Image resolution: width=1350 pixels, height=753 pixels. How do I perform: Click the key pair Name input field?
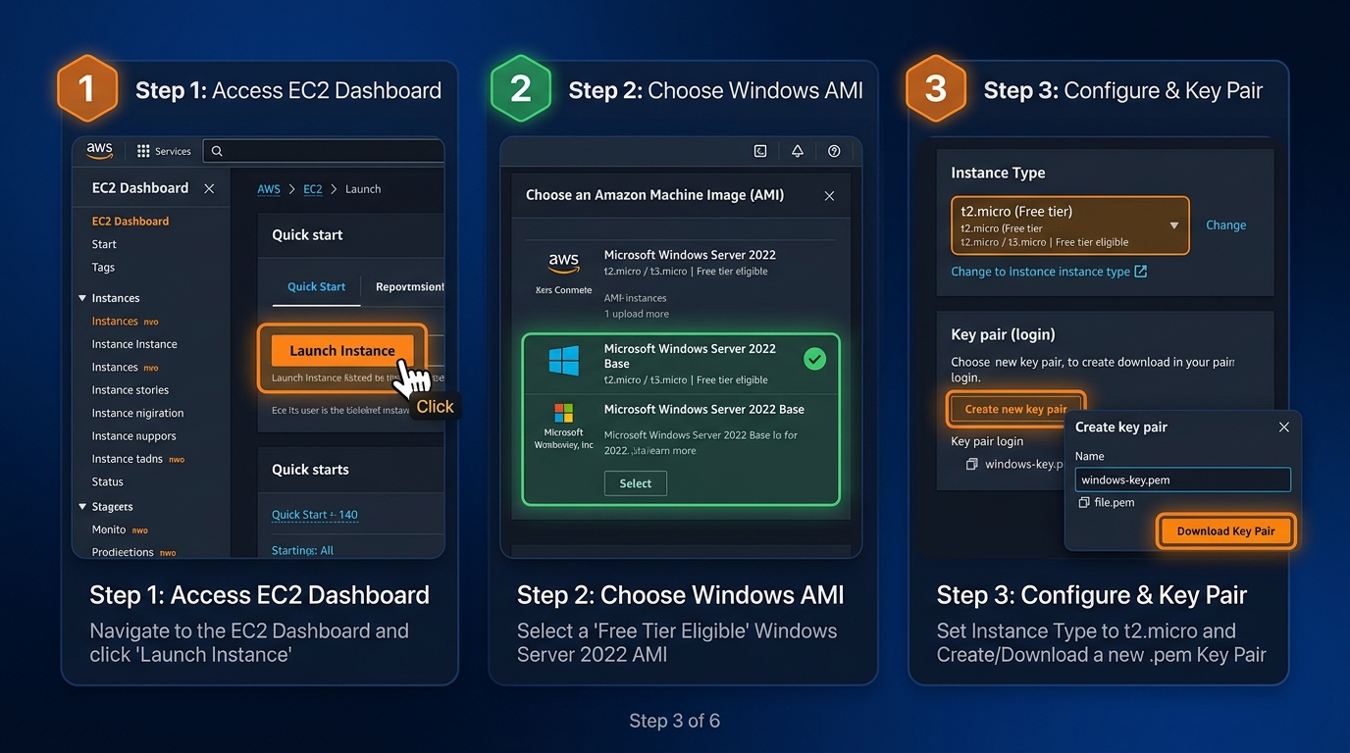pyautogui.click(x=1182, y=479)
